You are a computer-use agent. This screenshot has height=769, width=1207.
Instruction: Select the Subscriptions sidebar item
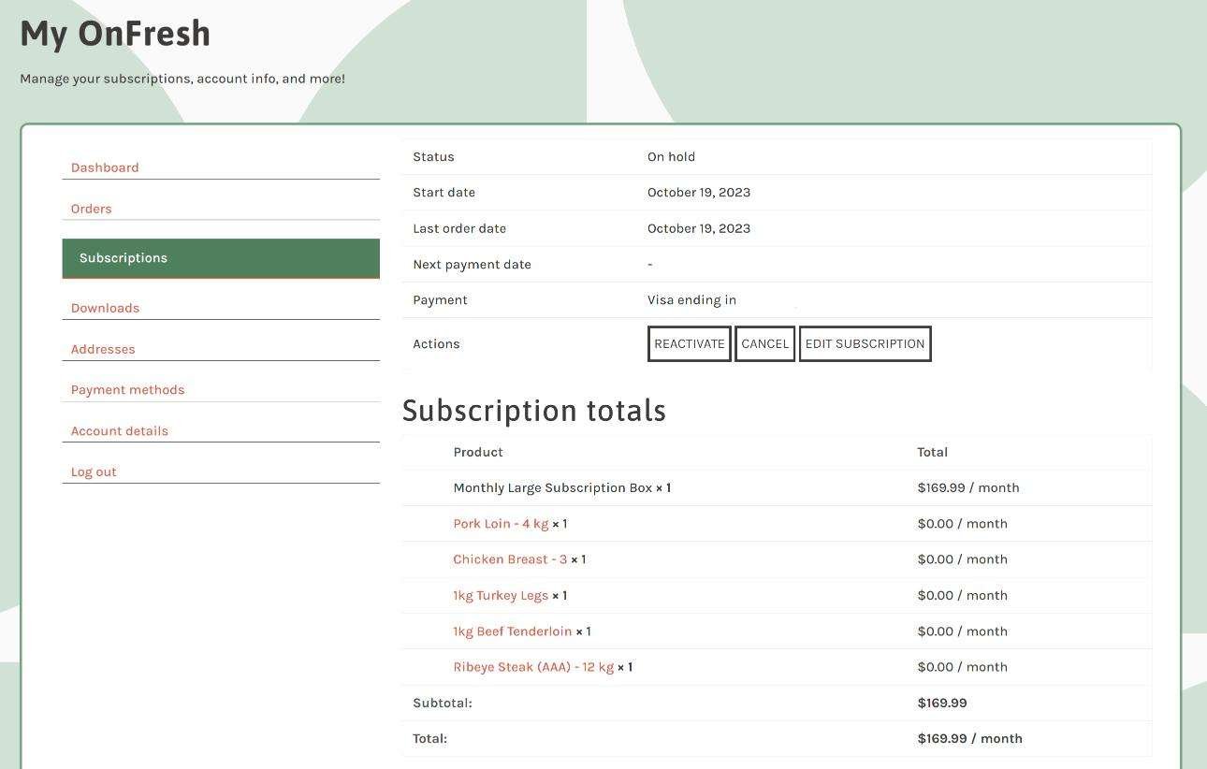coord(221,258)
